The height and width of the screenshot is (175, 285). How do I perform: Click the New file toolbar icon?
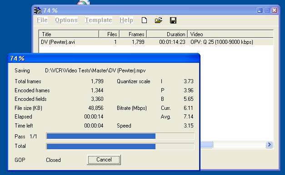tap(144, 20)
